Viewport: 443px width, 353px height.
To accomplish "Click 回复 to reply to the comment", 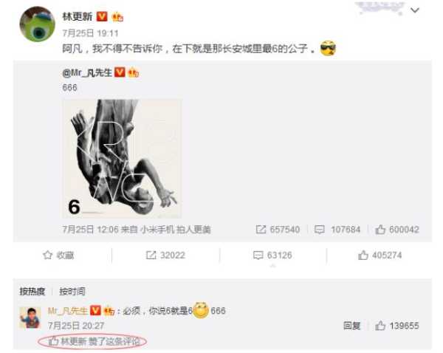I will pos(351,326).
